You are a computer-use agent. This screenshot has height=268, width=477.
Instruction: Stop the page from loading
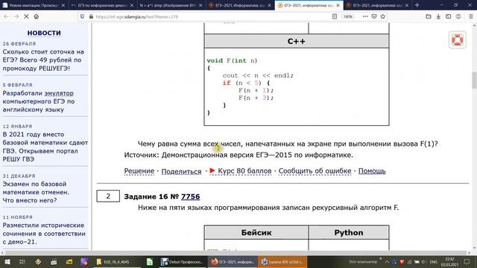[x=26, y=16]
